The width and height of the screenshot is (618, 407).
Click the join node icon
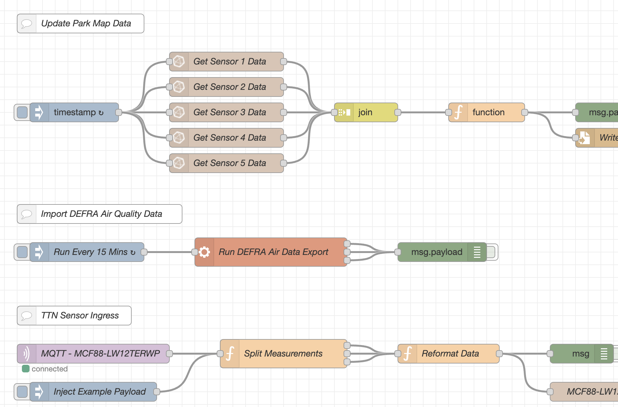344,112
